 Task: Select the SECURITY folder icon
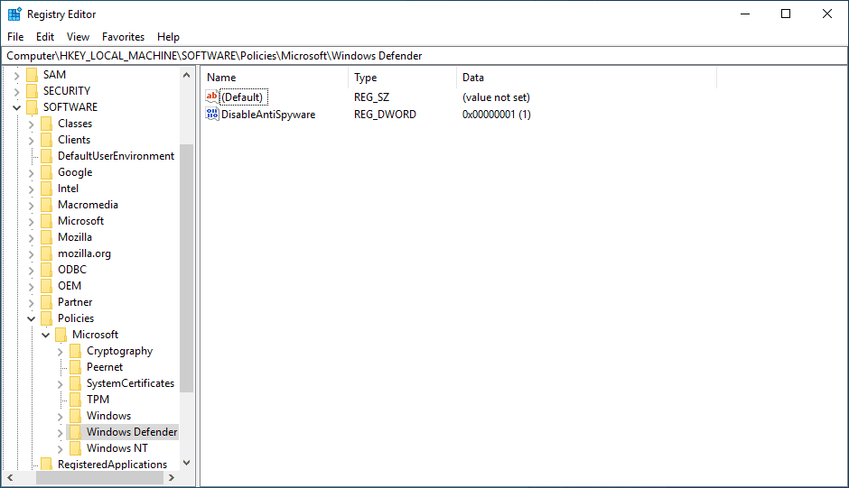[33, 91]
